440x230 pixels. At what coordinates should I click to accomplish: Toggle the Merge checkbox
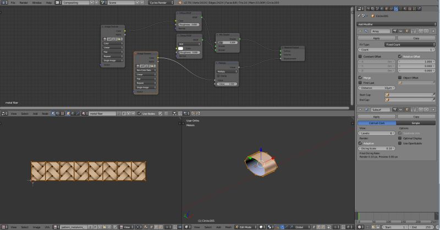point(360,77)
